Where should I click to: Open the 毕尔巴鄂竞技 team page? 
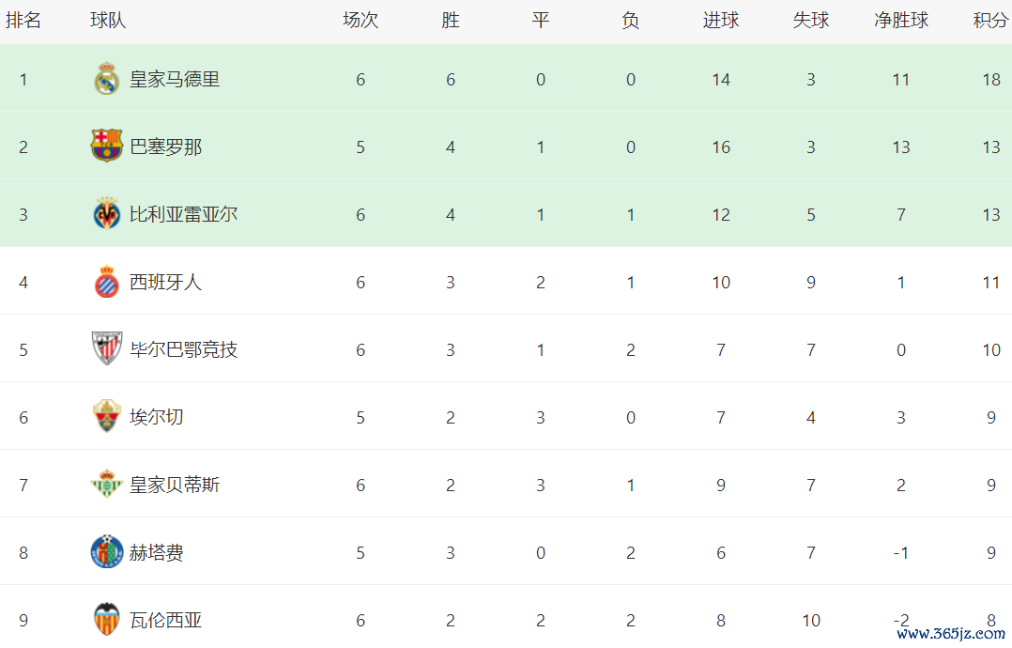click(183, 350)
